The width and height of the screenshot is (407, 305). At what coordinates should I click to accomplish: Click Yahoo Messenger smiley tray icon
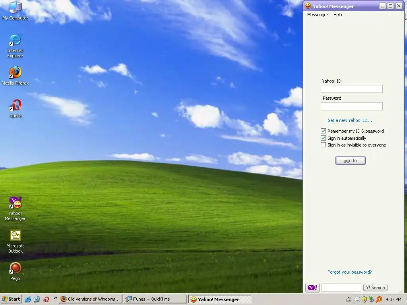click(x=357, y=299)
